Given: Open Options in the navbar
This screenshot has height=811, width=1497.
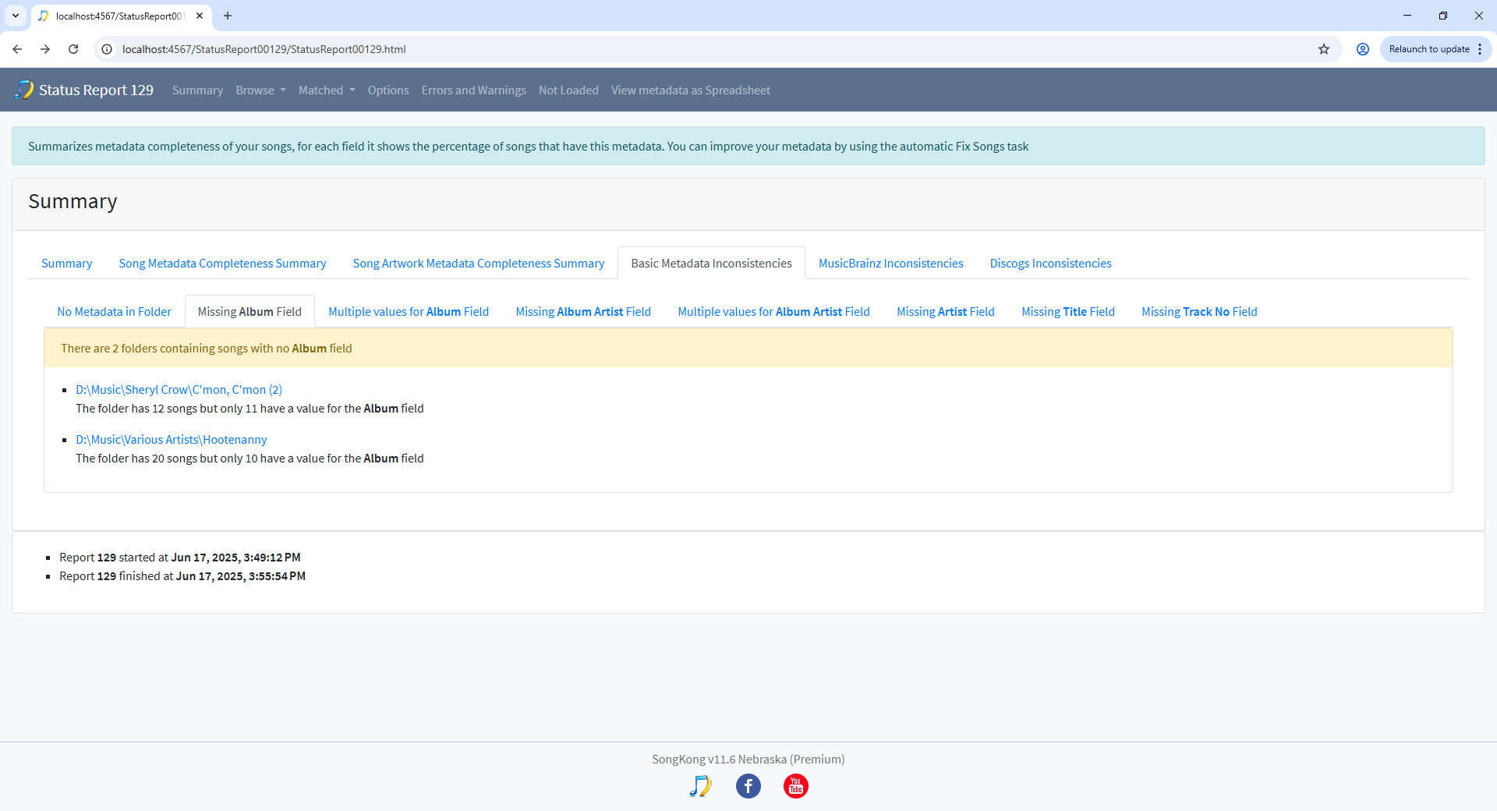Looking at the screenshot, I should tap(388, 90).
